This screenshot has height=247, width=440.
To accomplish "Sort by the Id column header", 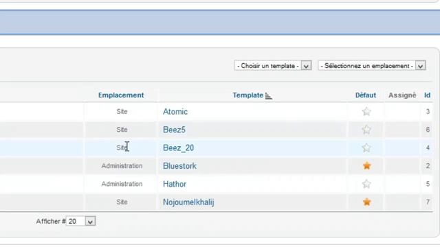I will pos(427,95).
